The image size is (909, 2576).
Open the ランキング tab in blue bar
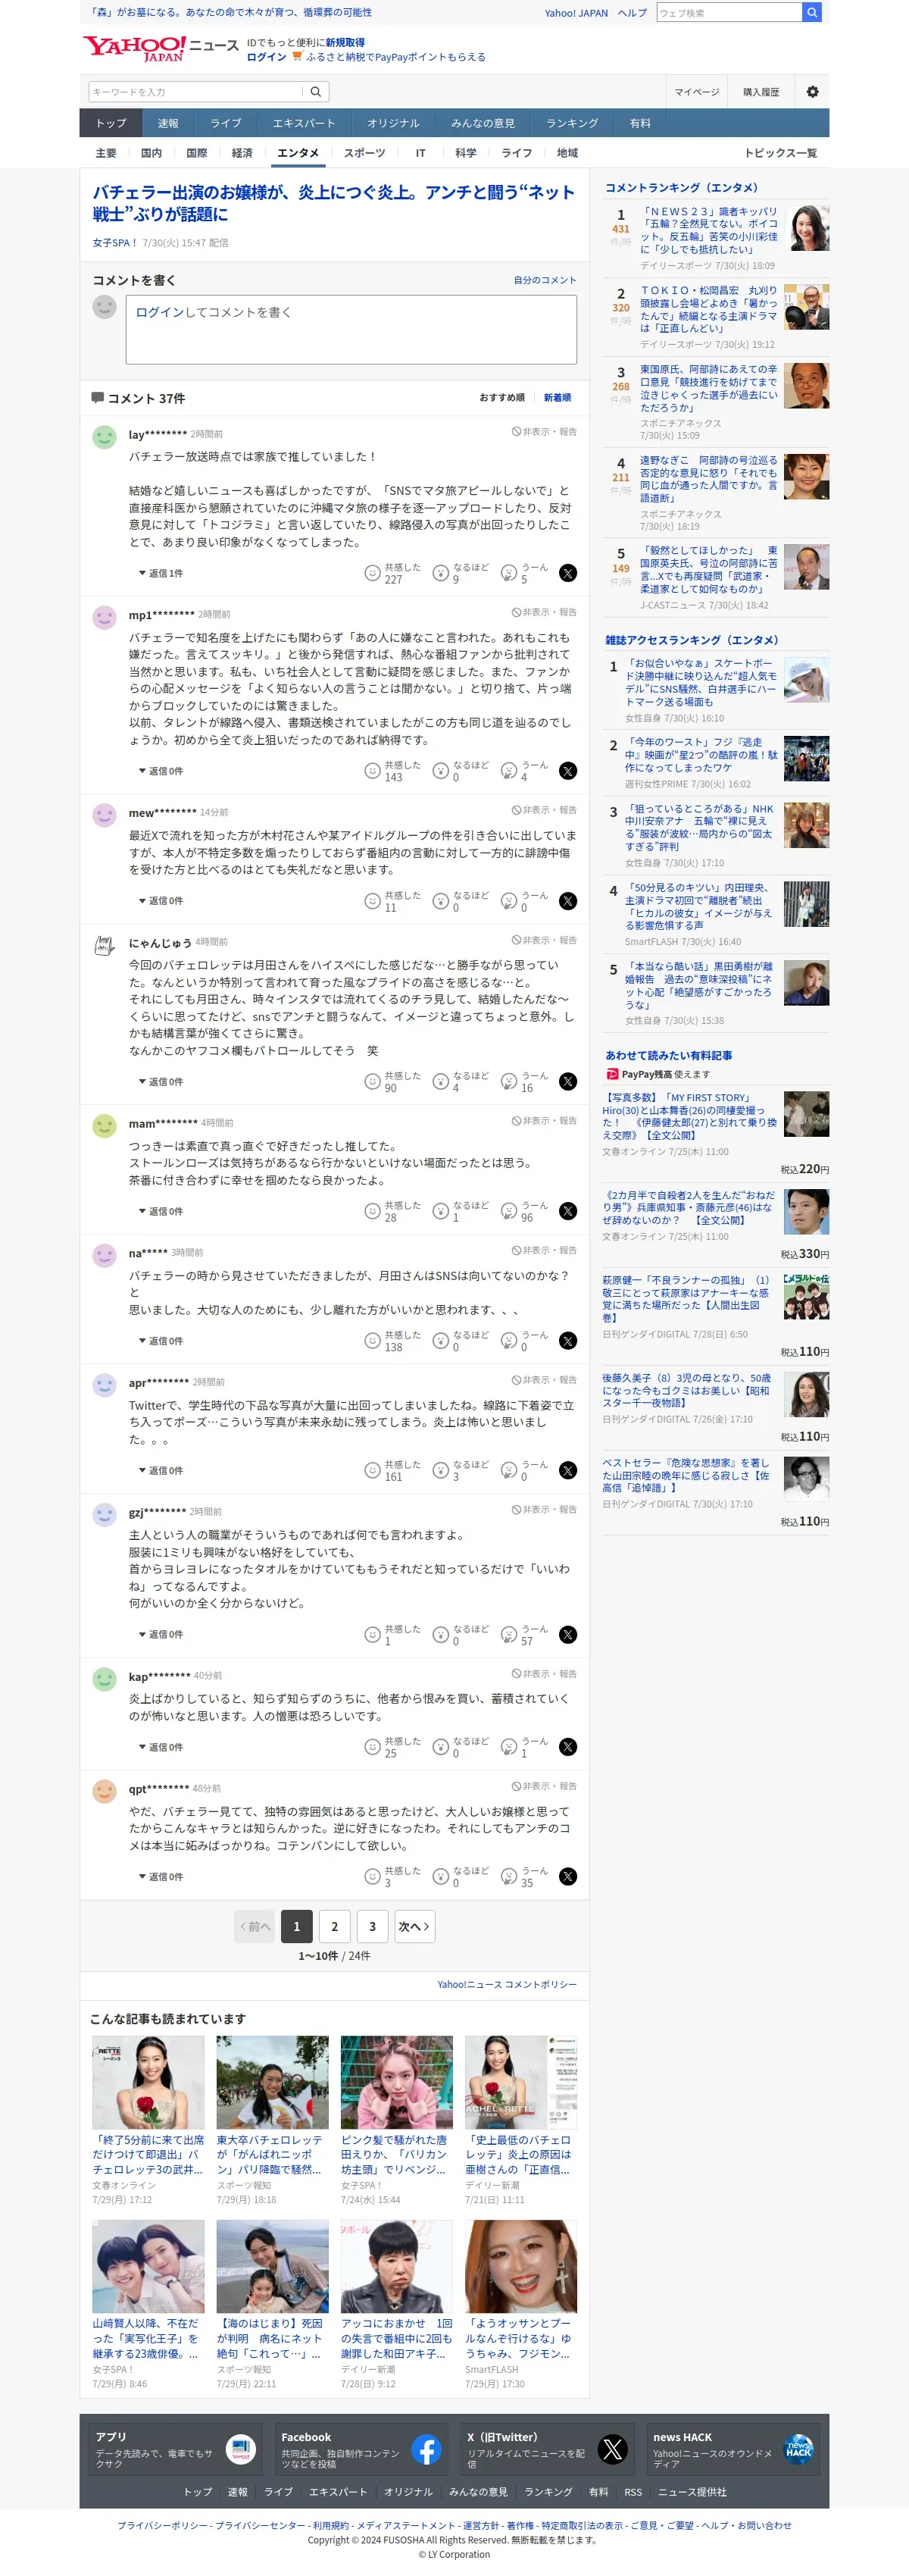572,123
